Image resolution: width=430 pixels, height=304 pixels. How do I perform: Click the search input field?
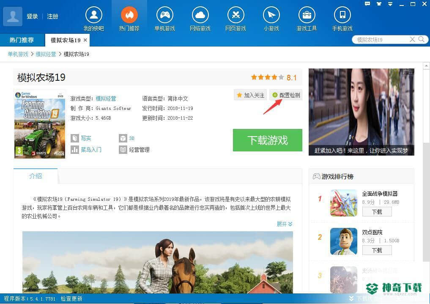point(381,39)
